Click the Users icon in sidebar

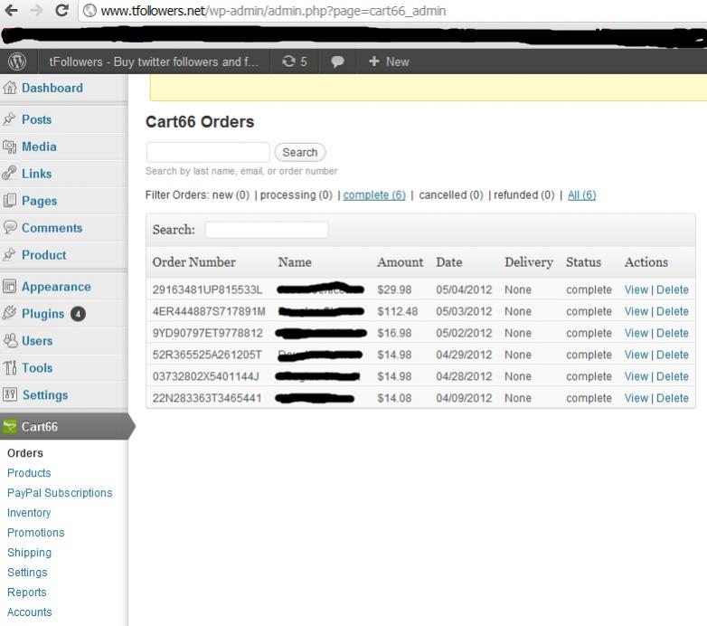tap(10, 340)
